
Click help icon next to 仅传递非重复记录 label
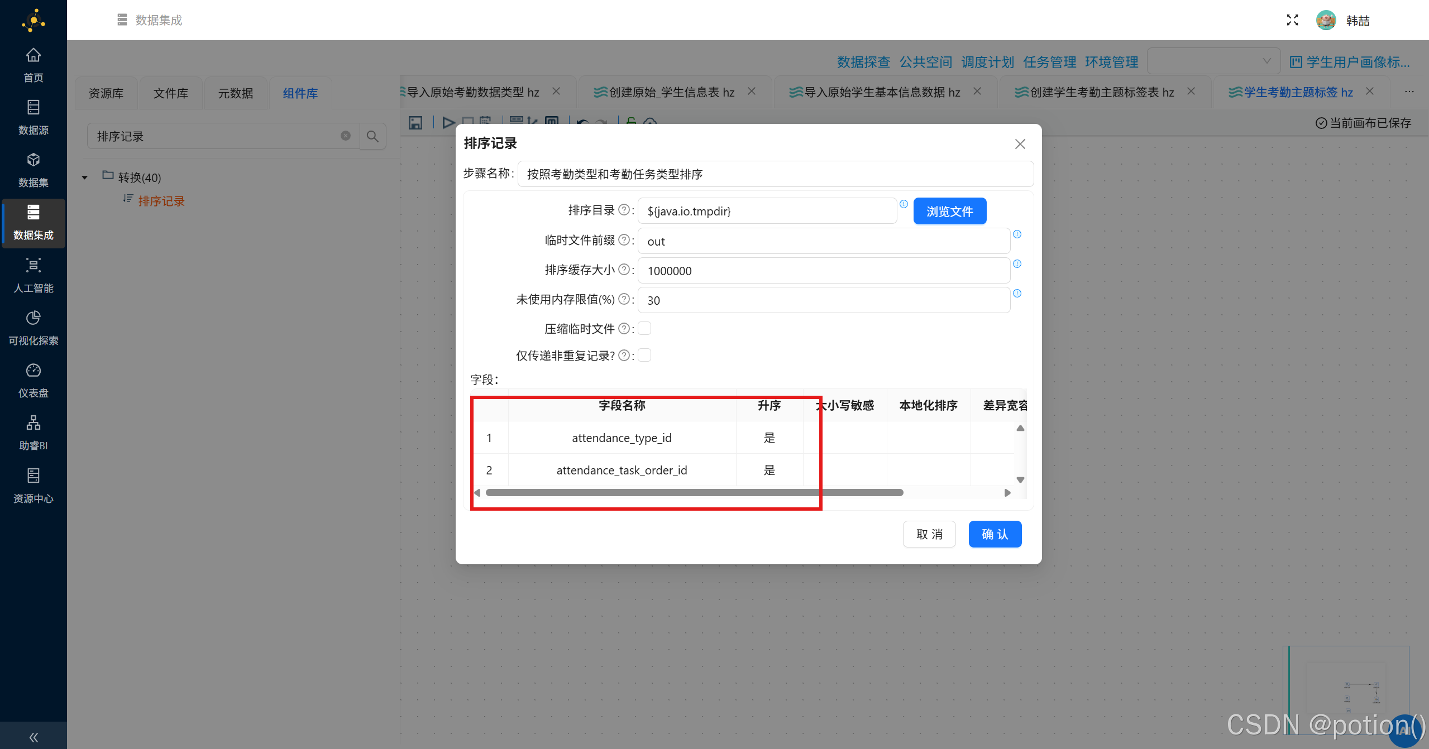[x=624, y=356]
